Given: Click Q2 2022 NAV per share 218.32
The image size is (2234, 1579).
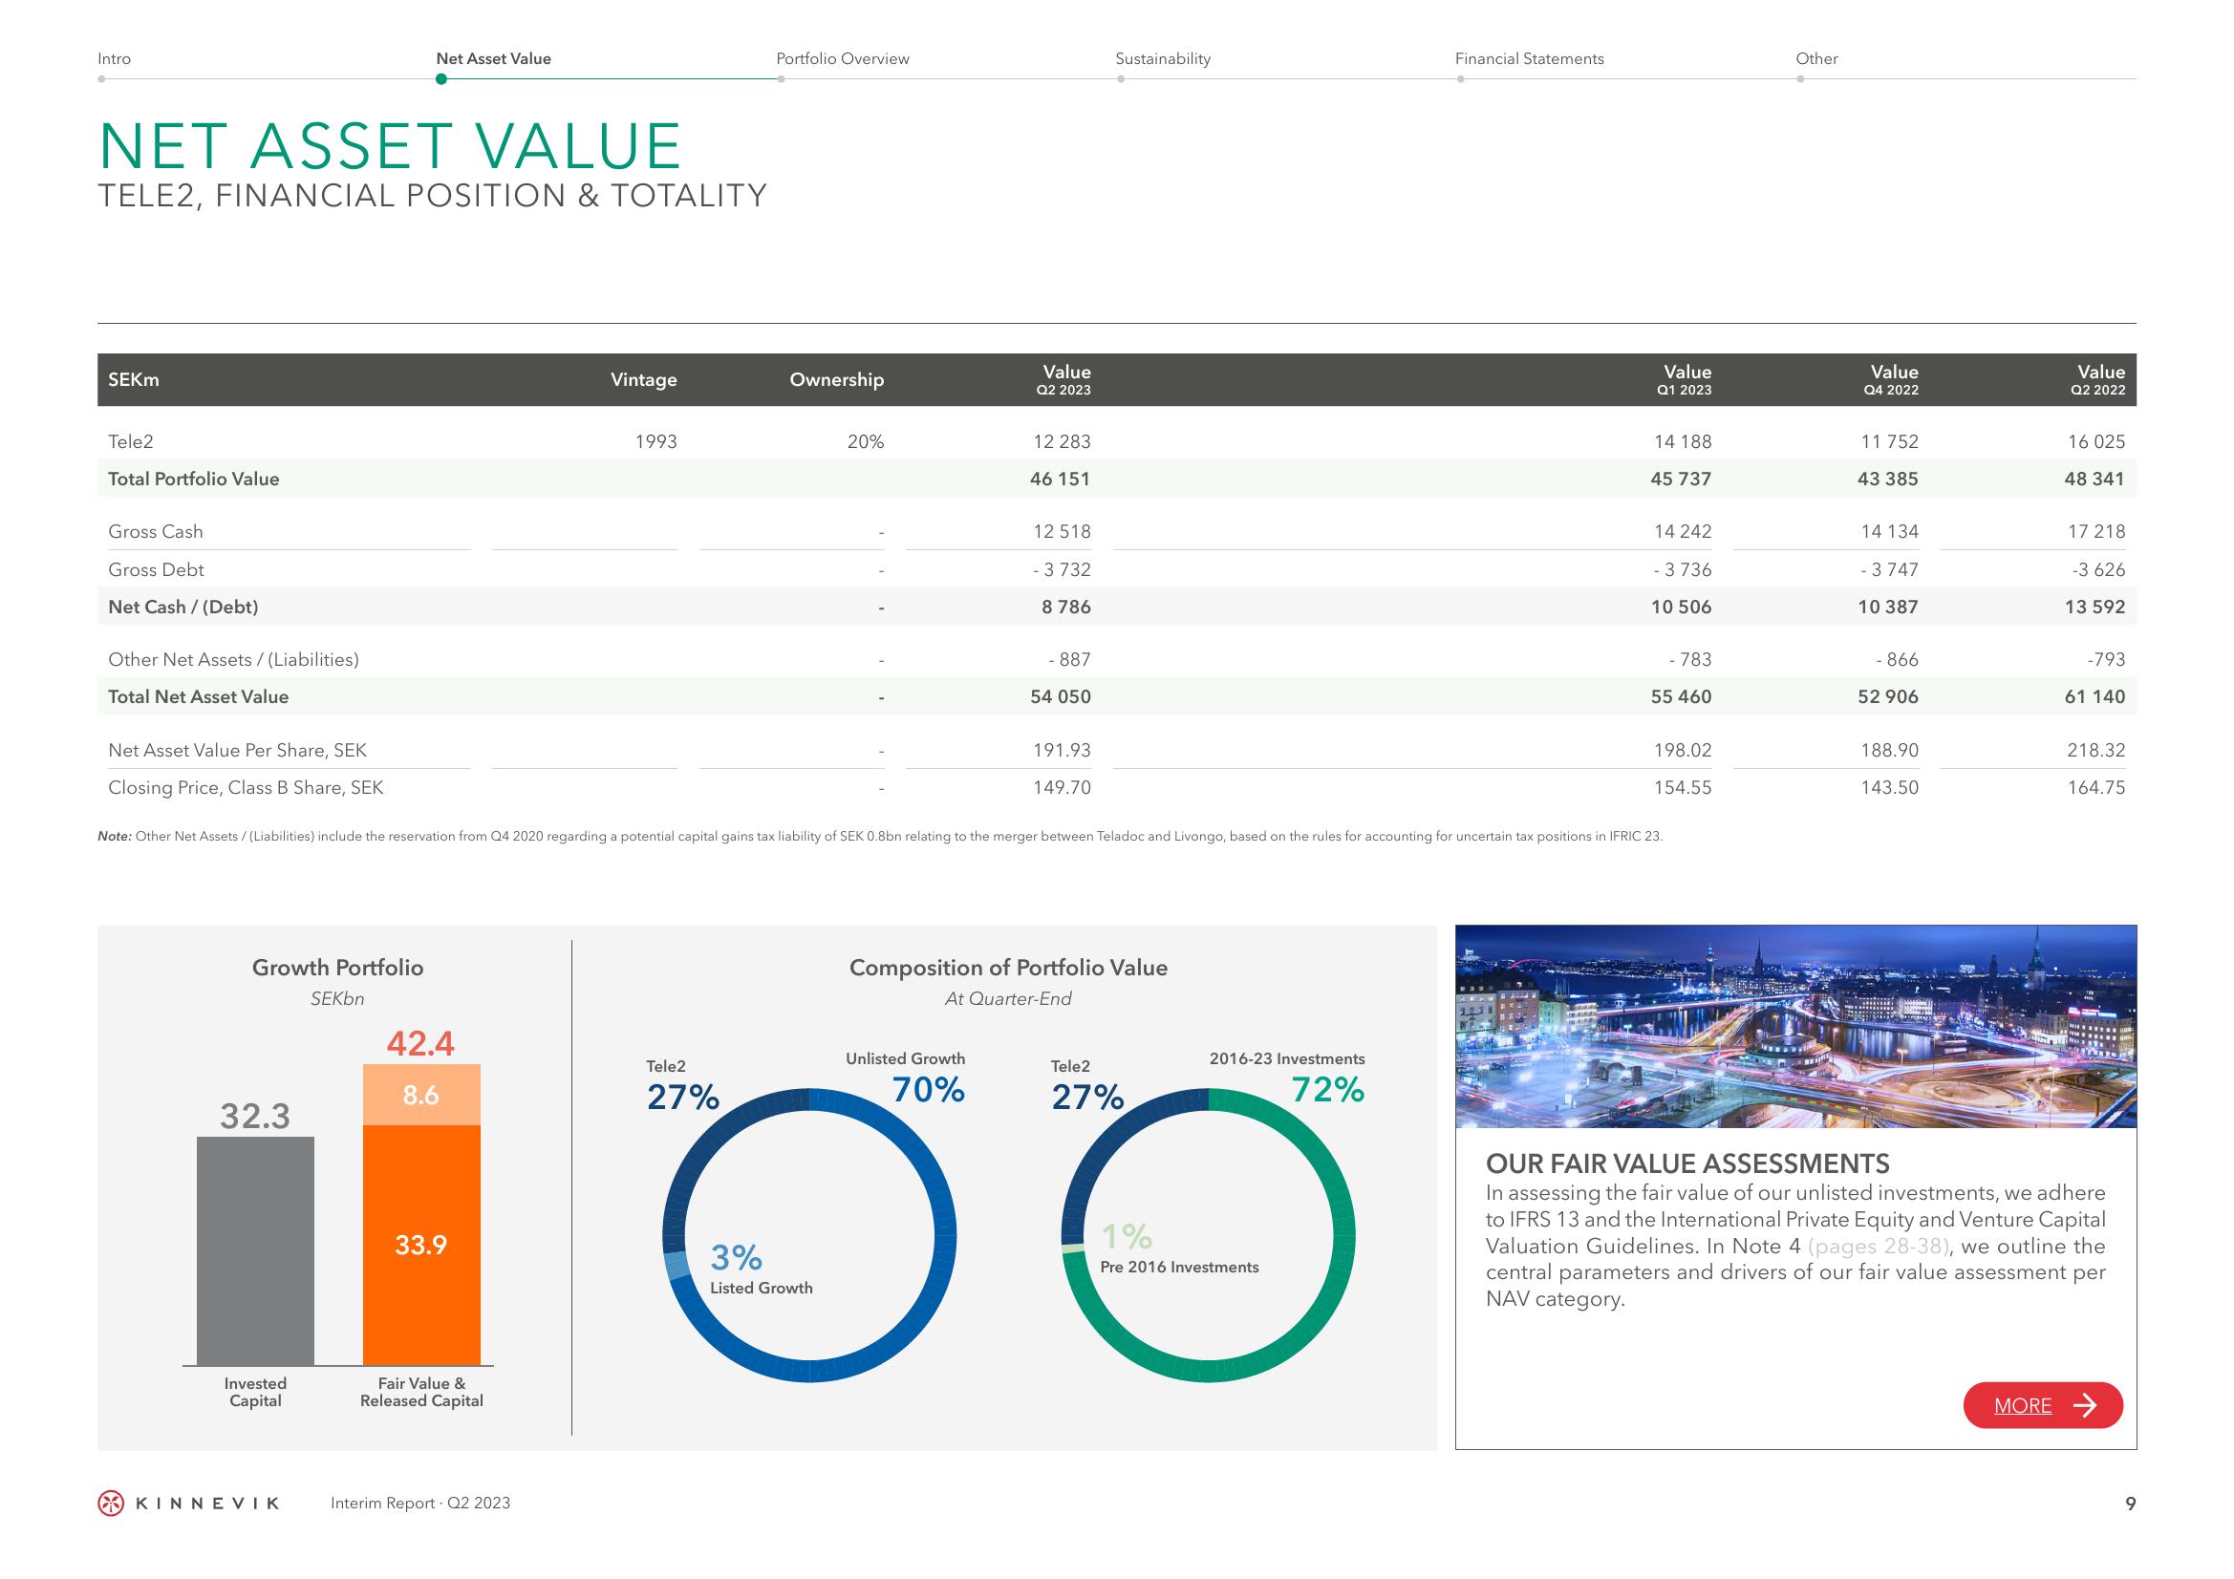Looking at the screenshot, I should click(2095, 750).
